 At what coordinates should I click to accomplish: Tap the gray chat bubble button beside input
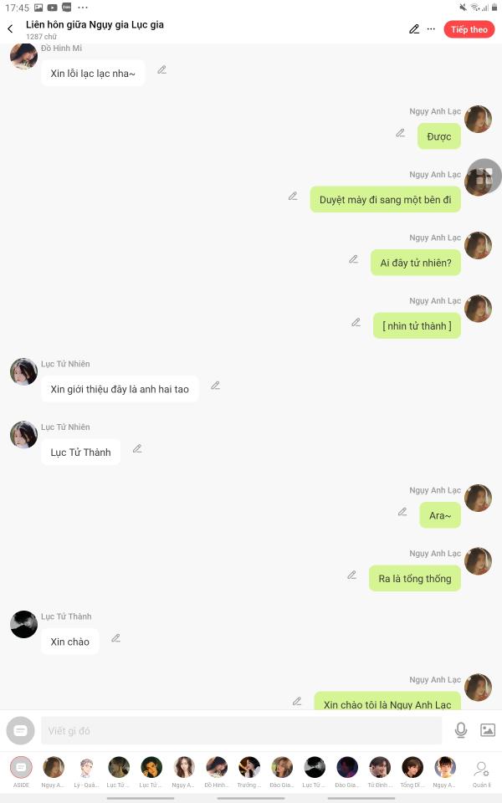(x=20, y=730)
